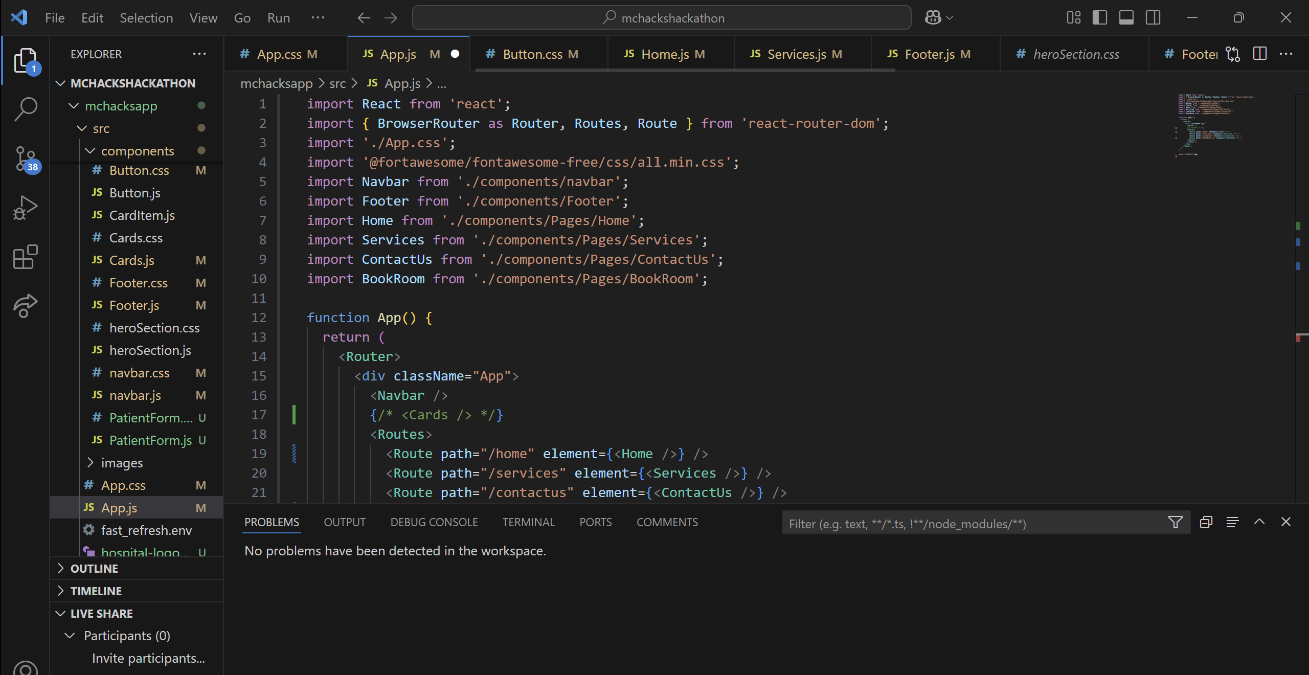Open Home.js editor tab
The height and width of the screenshot is (675, 1309).
[x=665, y=54]
